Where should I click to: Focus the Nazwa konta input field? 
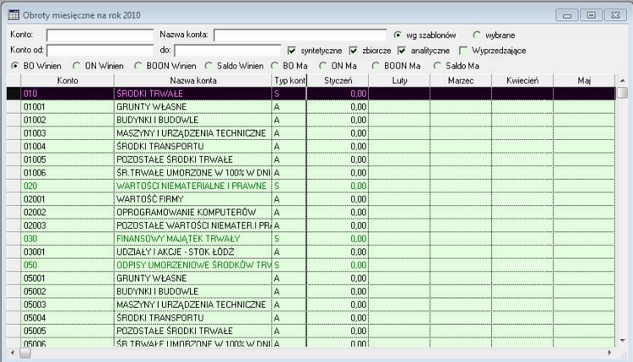coord(300,35)
